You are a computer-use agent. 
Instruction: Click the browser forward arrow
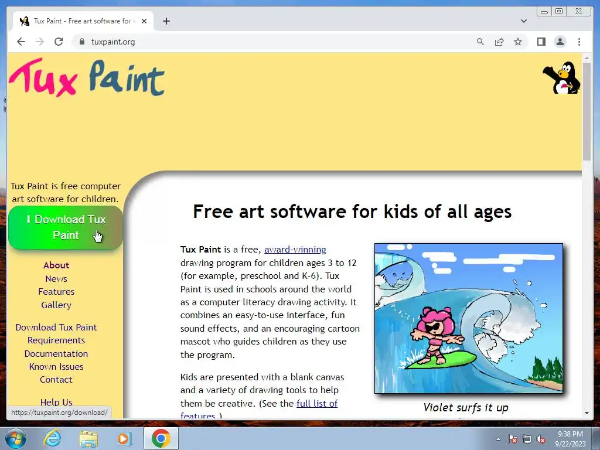pos(40,42)
